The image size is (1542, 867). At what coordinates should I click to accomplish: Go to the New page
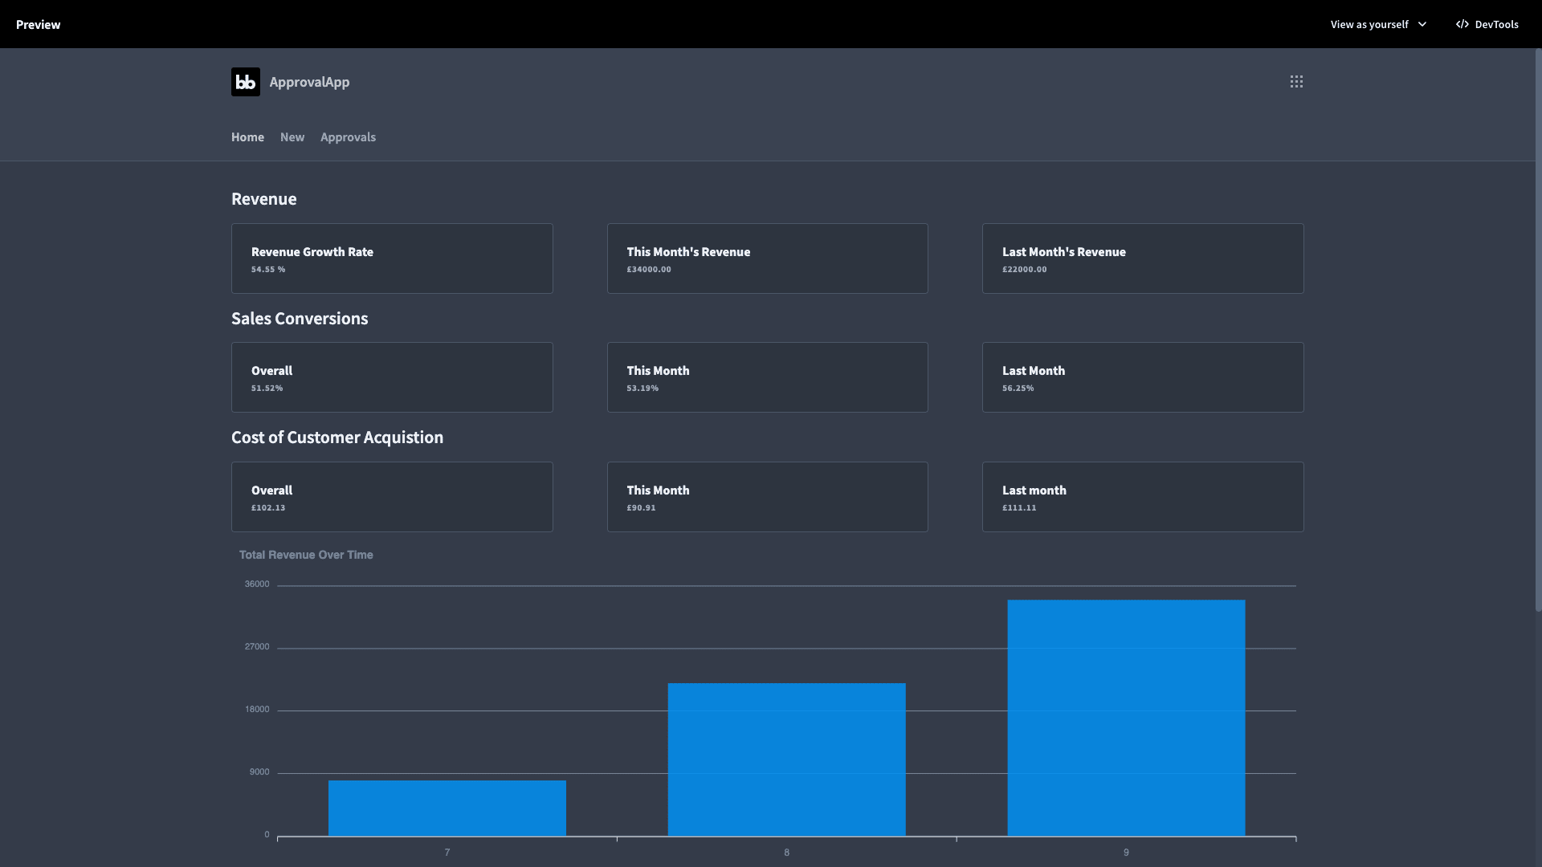click(x=292, y=137)
